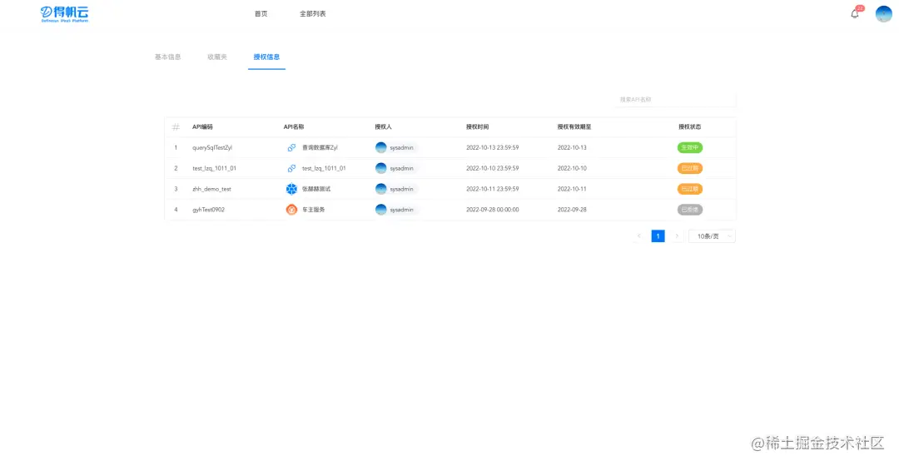Open the 10条/页 page size dropdown
This screenshot has height=466, width=899.
tap(712, 235)
